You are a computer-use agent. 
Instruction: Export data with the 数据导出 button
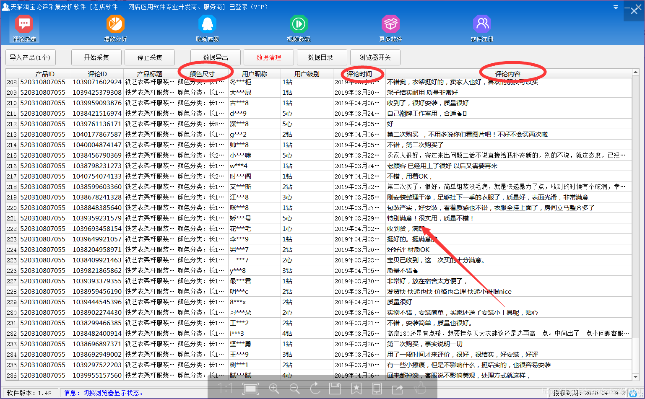[x=216, y=57]
